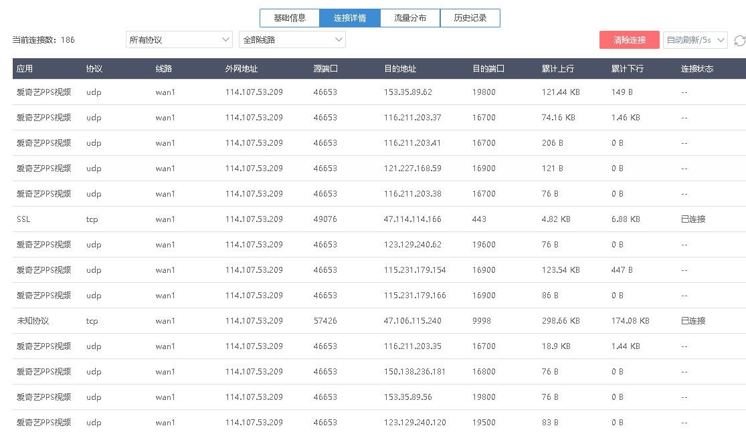The image size is (746, 434).
Task: Click upload value 74.16 KB
Action: pos(558,118)
